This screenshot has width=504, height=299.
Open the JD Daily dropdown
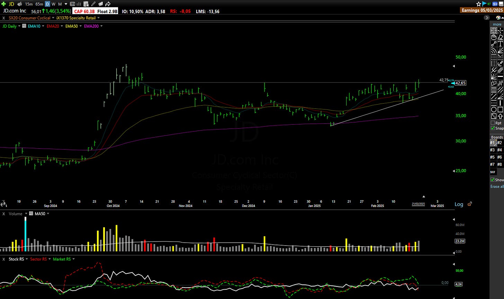19,26
